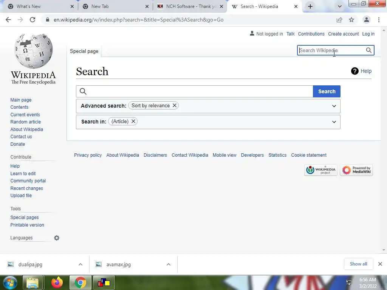The width and height of the screenshot is (387, 290).
Task: Open the Printable version link
Action: 27,225
